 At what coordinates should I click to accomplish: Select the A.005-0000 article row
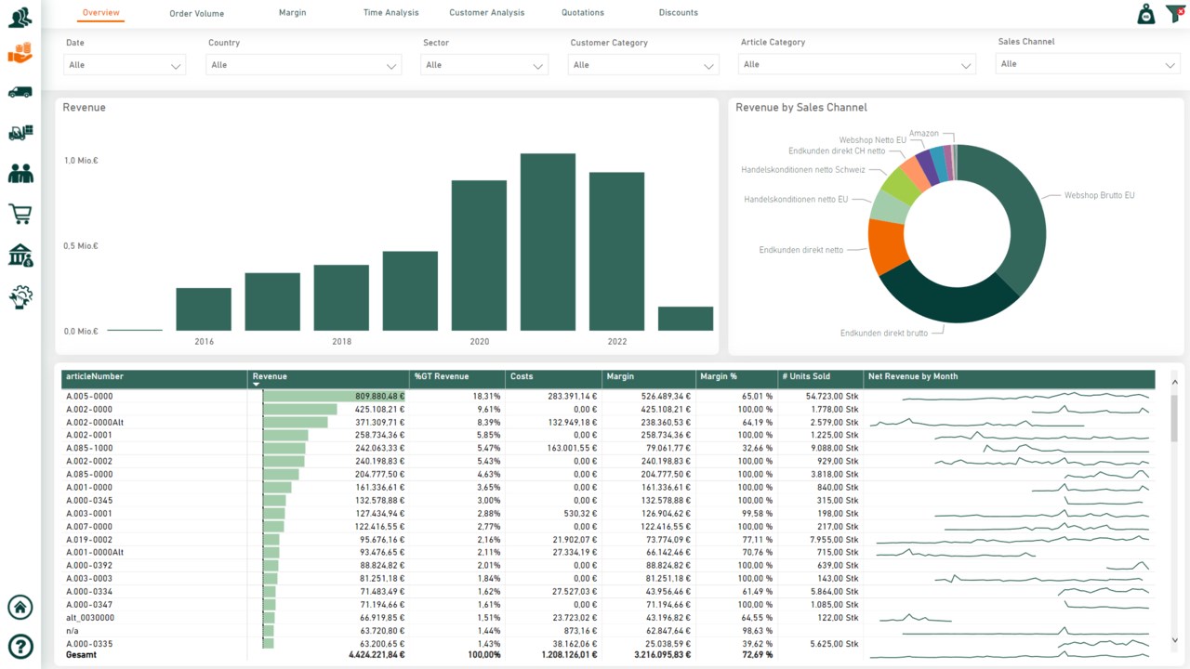[x=608, y=396]
